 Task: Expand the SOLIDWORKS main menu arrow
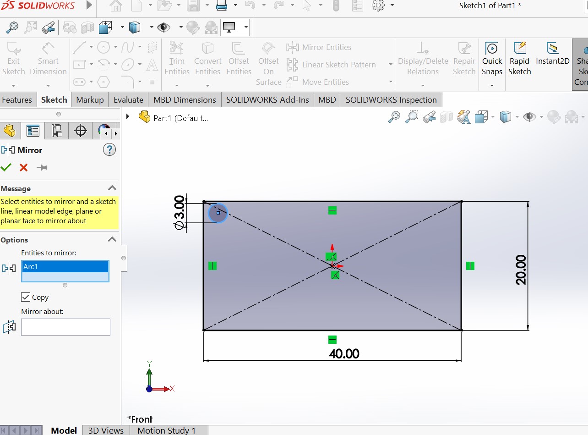click(x=89, y=6)
